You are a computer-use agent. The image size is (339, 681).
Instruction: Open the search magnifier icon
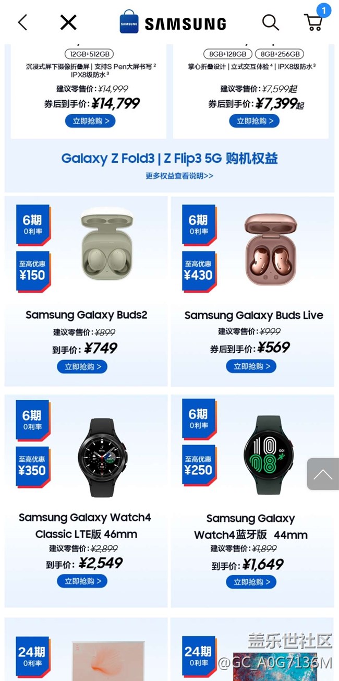(x=270, y=22)
